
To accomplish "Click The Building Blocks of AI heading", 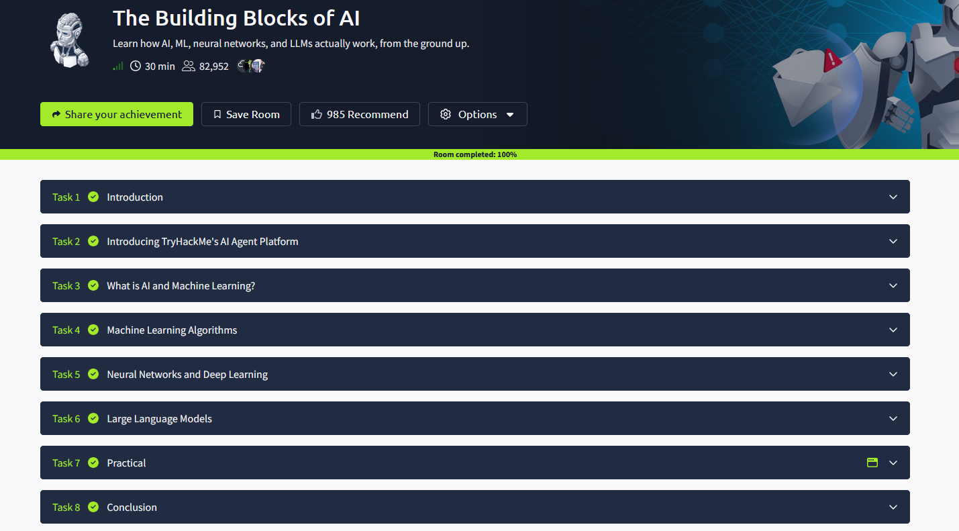I will click(236, 18).
